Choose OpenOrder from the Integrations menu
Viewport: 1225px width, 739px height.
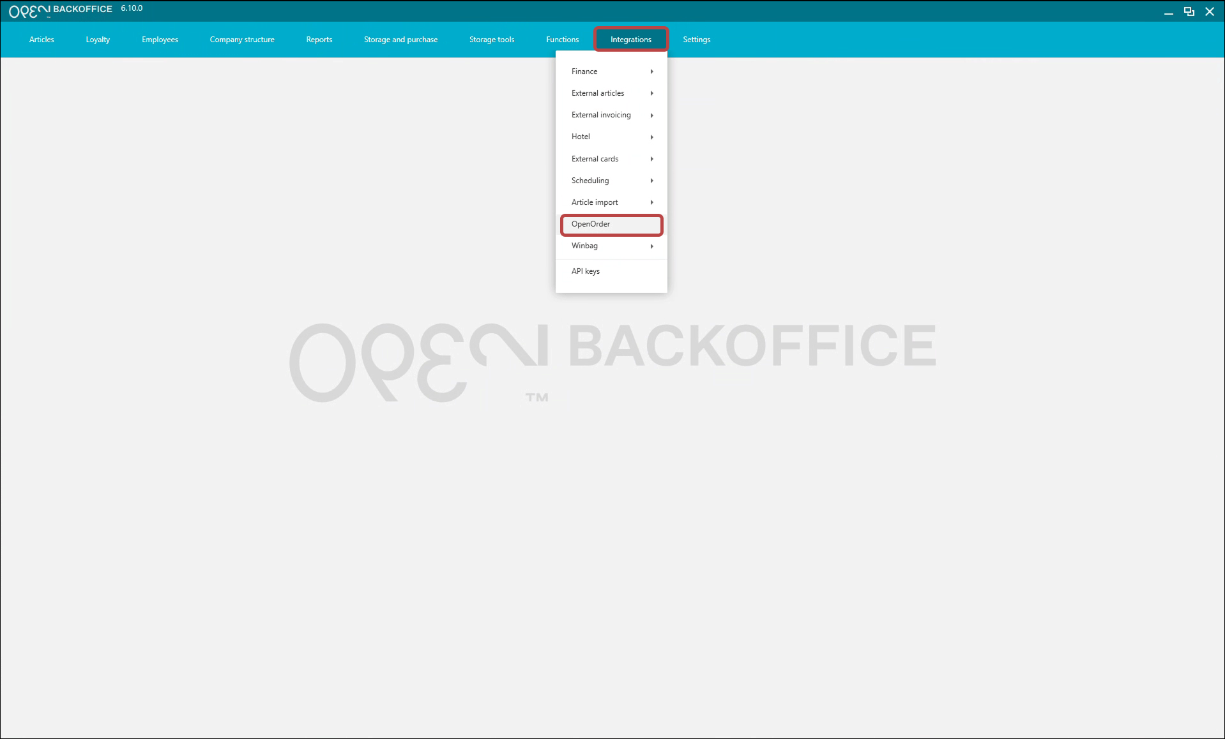tap(611, 225)
